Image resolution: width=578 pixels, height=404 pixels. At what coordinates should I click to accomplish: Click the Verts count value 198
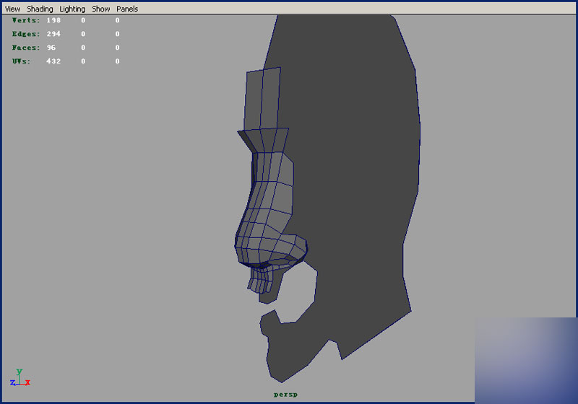tap(53, 20)
